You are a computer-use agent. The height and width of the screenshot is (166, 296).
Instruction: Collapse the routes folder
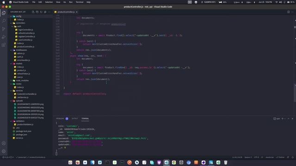pos(18,84)
